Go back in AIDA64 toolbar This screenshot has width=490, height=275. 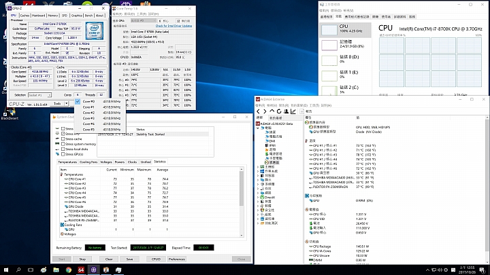[258, 111]
